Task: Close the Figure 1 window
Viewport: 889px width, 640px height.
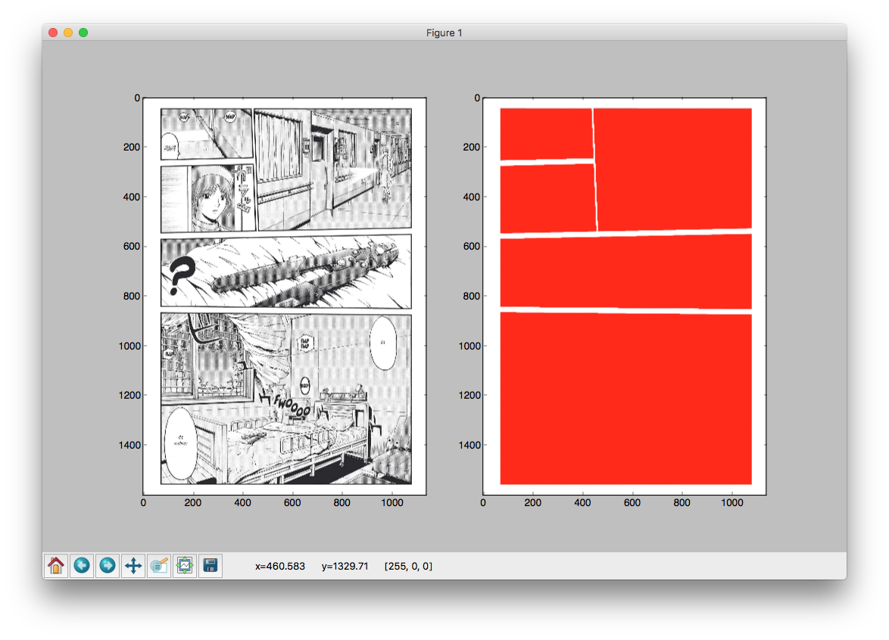Action: click(53, 33)
